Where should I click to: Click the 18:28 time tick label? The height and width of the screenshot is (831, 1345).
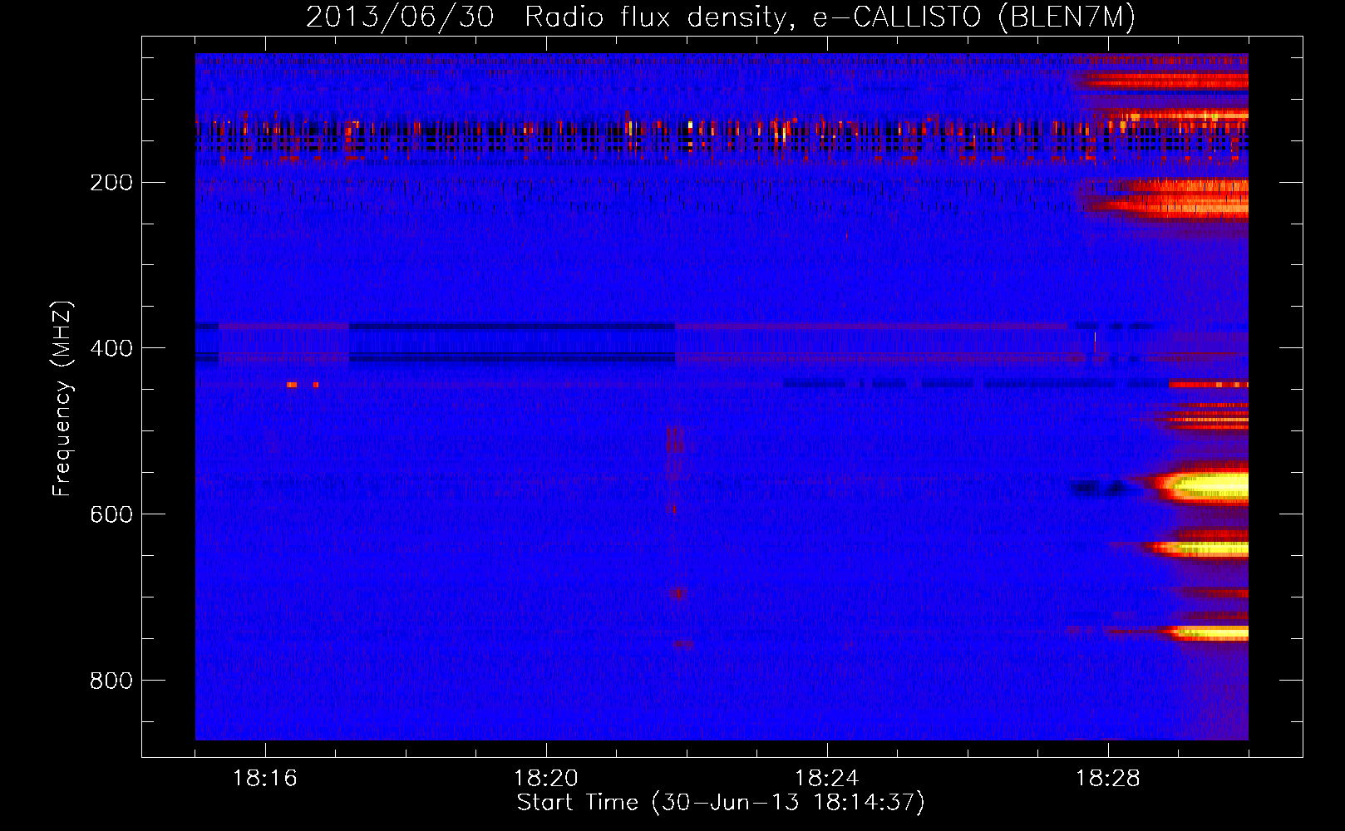pos(1108,779)
